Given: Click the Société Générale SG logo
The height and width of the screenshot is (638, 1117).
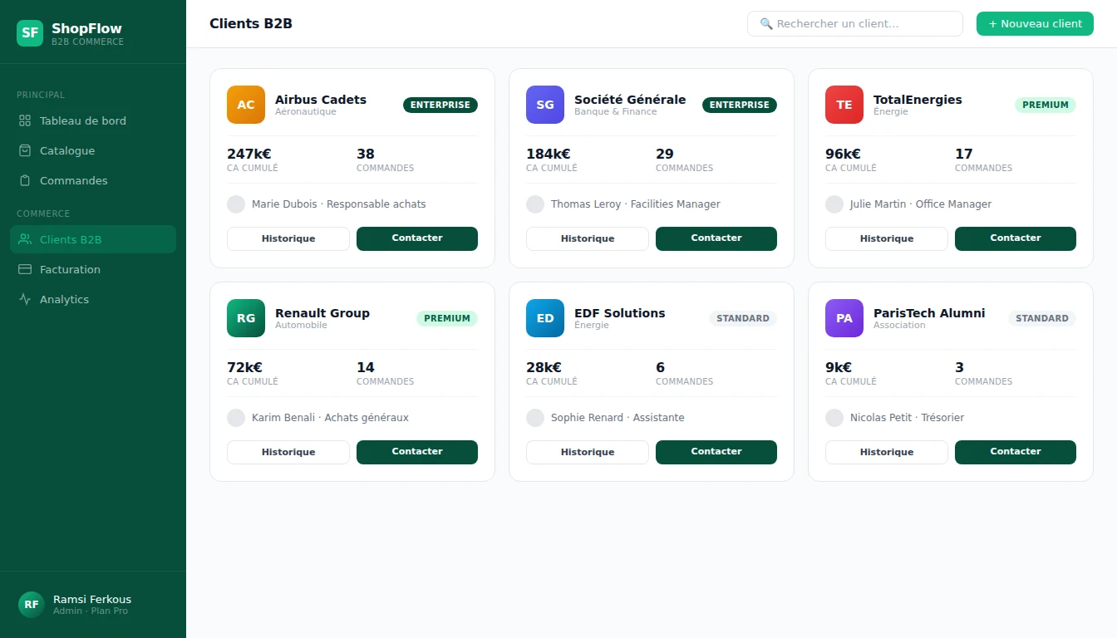Looking at the screenshot, I should tap(545, 105).
